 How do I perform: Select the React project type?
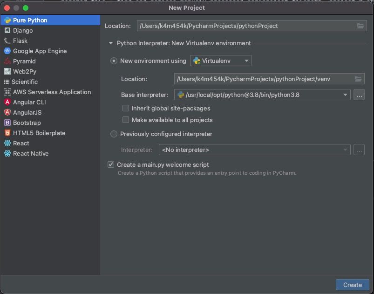pyautogui.click(x=50, y=144)
